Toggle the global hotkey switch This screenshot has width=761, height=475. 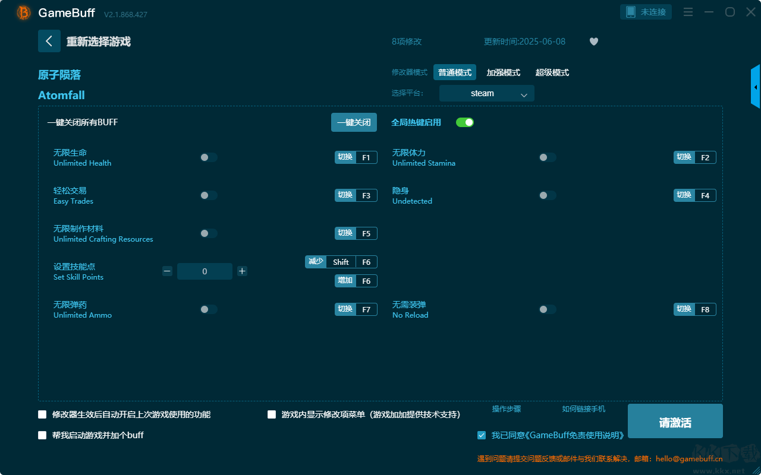[465, 122]
